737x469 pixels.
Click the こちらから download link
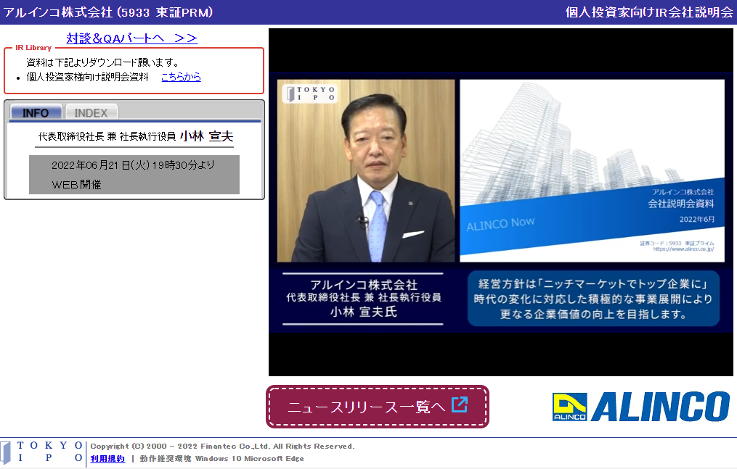(181, 77)
